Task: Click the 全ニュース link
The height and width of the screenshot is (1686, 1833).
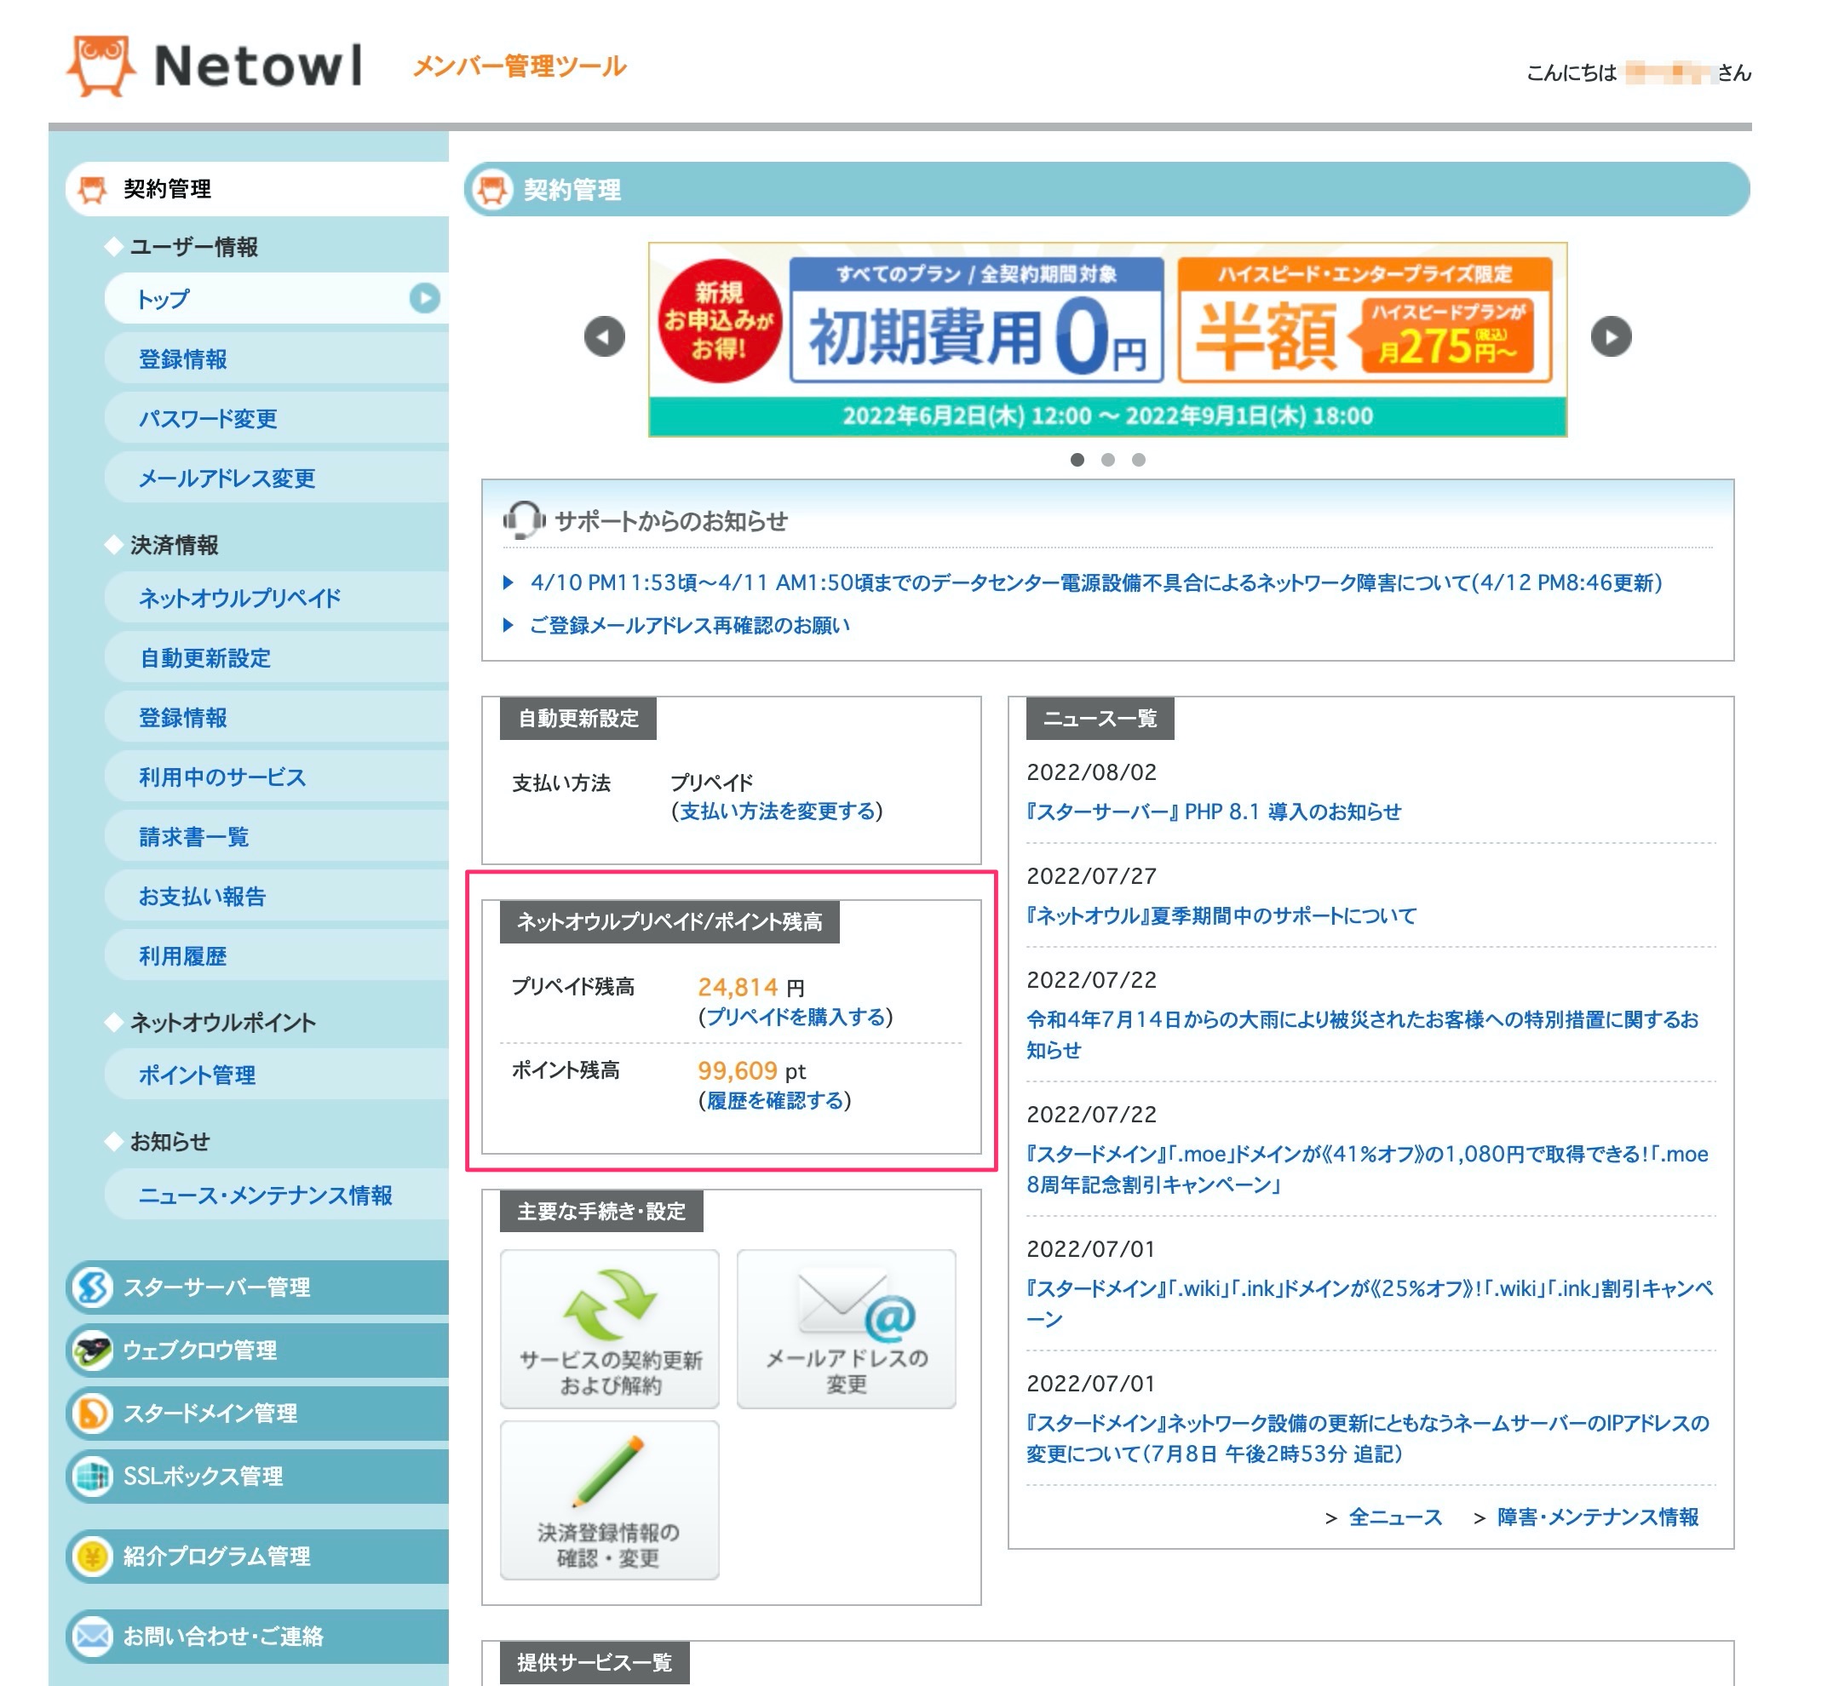Action: pos(1395,1517)
